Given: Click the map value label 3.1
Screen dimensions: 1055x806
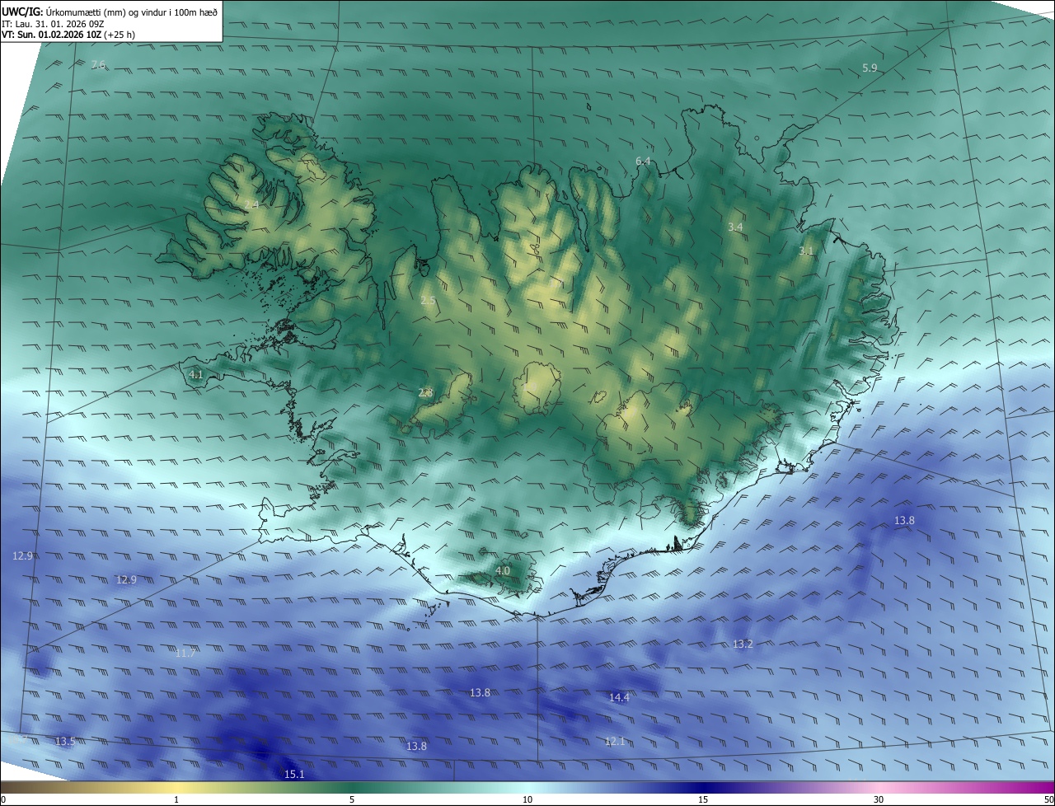Looking at the screenshot, I should click(x=806, y=251).
